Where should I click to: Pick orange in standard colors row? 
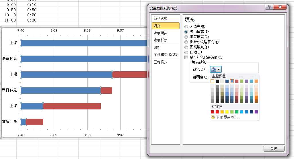(x=222, y=112)
